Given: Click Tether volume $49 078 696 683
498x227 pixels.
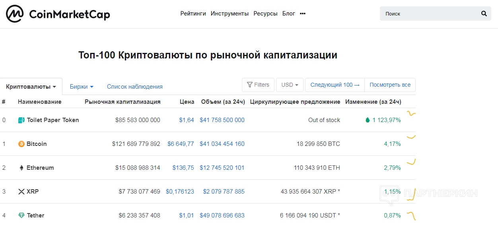Looking at the screenshot, I should tap(222, 215).
